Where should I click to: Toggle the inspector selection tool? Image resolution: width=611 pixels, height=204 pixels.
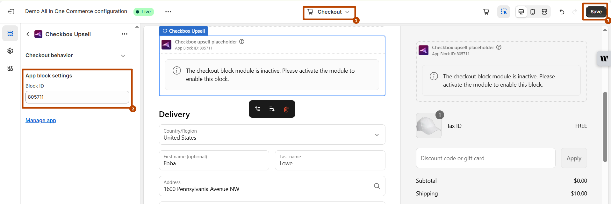coord(504,12)
